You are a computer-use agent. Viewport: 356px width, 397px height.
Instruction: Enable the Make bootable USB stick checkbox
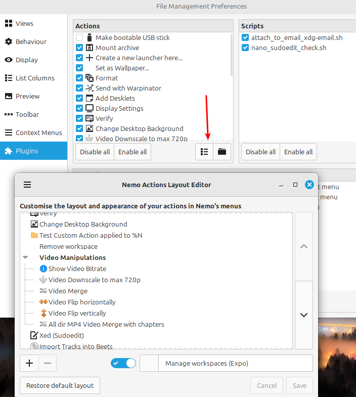tap(79, 37)
